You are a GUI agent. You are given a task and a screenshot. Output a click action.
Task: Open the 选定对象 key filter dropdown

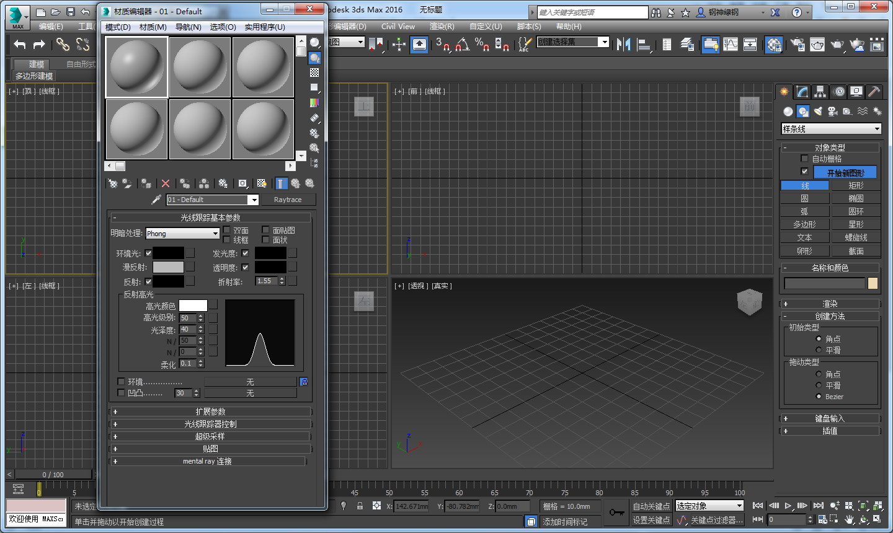pyautogui.click(x=709, y=506)
